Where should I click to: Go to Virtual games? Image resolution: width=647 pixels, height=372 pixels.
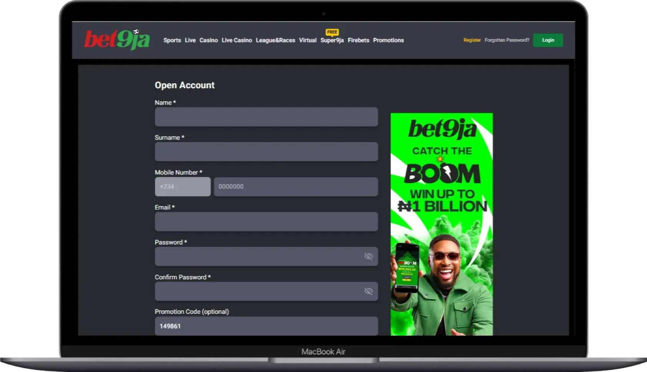[x=308, y=40]
